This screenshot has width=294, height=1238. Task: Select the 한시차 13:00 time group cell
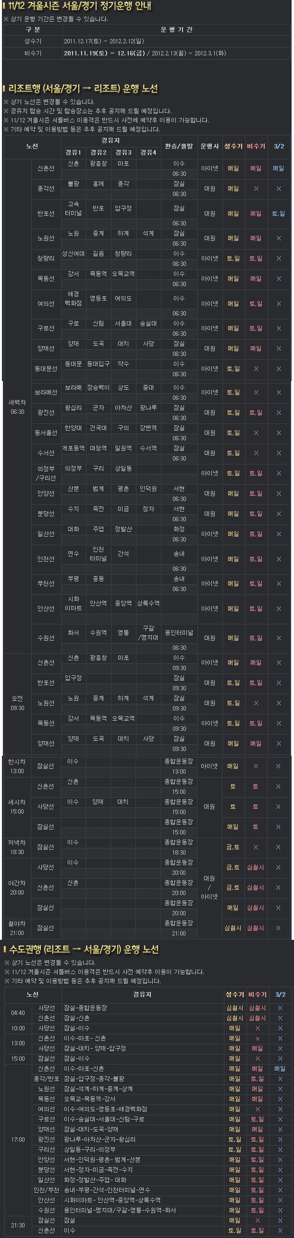click(x=17, y=766)
